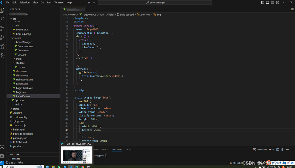Collapse the student folder
The height and width of the screenshot is (168, 295).
[14, 63]
